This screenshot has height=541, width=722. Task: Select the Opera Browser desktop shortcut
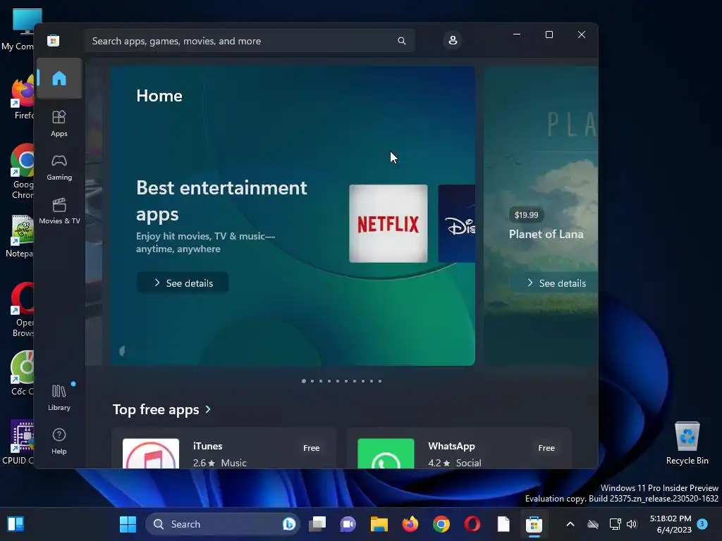coord(22,310)
